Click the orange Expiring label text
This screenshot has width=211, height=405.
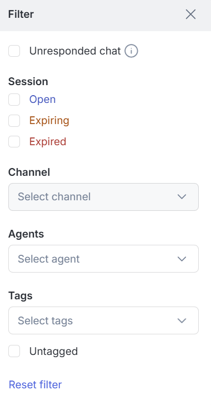(x=49, y=121)
